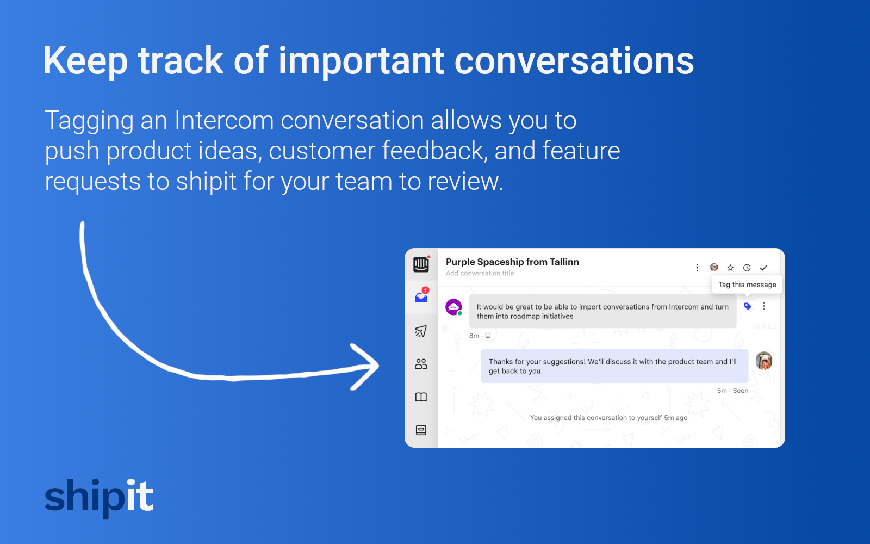This screenshot has height=544, width=870.
Task: Select the Inbox icon with notification badge
Action: [420, 296]
